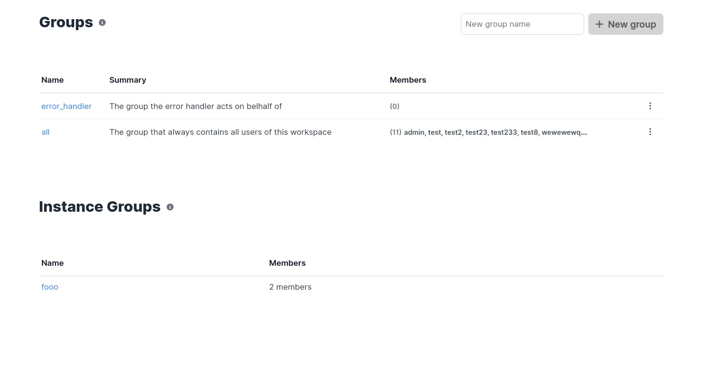Screen dimensions: 718x391
Task: Click the (11) member count on all group
Action: pyautogui.click(x=395, y=132)
